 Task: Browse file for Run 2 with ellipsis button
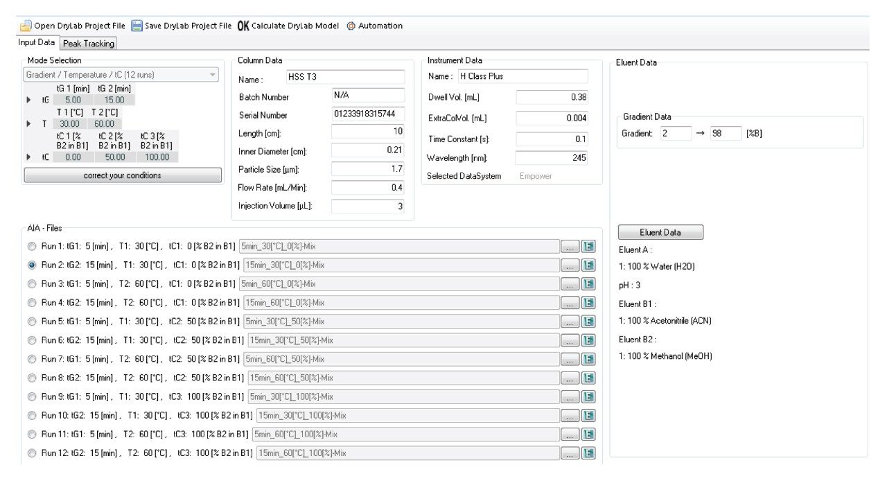pos(570,265)
